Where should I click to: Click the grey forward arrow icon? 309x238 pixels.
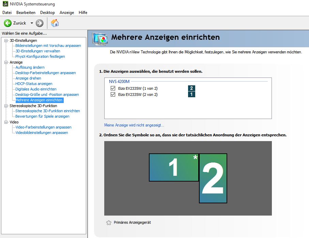40,23
